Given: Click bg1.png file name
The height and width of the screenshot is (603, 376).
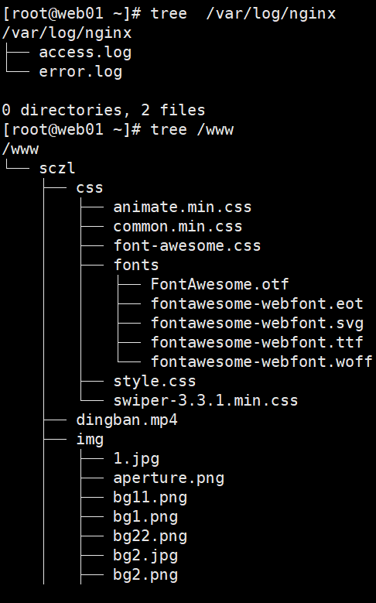Looking at the screenshot, I should [x=145, y=516].
